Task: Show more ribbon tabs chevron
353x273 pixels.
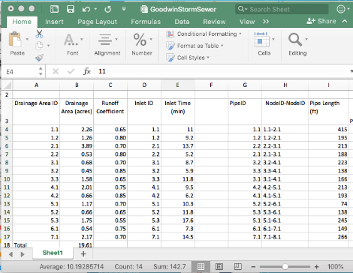Action: pos(266,22)
